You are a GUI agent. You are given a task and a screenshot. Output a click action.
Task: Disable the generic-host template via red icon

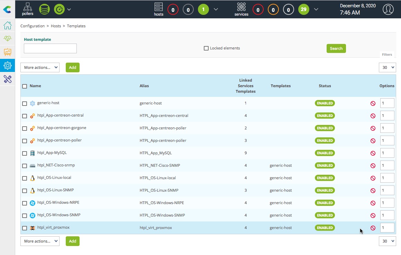[x=373, y=103]
